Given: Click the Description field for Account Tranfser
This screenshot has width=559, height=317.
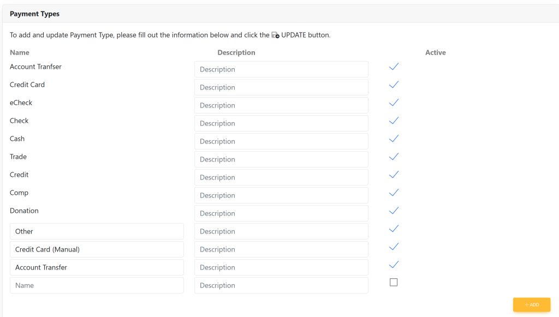Looking at the screenshot, I should pyautogui.click(x=281, y=69).
